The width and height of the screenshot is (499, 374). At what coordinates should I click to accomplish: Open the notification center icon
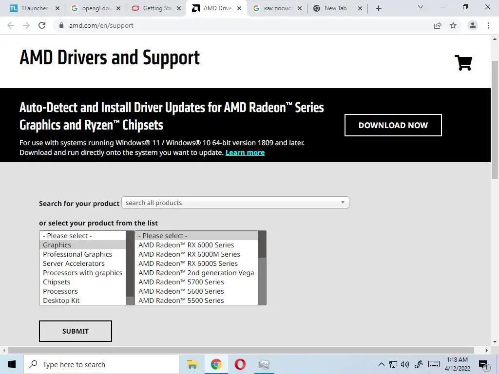(483, 365)
